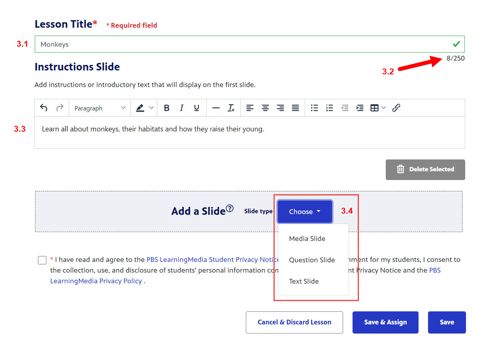Choose Question Slide option
This screenshot has width=481, height=345.
pyautogui.click(x=312, y=260)
